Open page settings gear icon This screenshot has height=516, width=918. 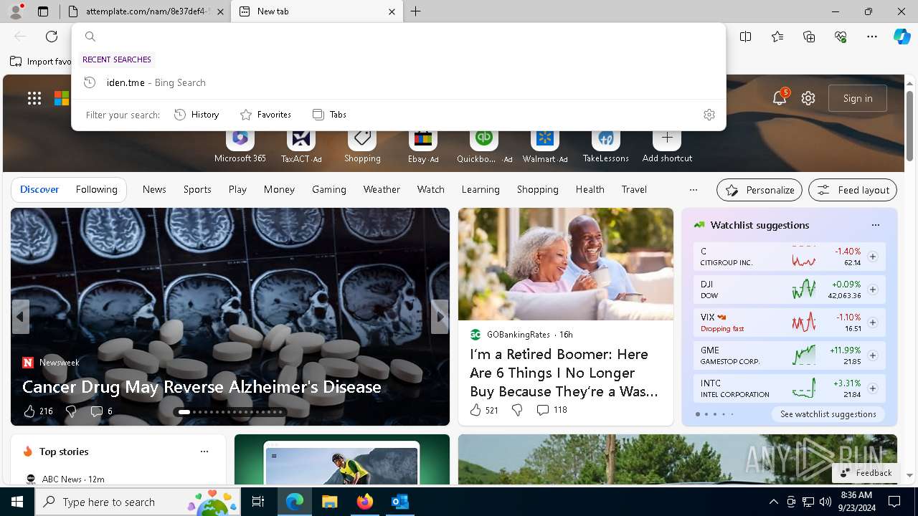coord(808,98)
